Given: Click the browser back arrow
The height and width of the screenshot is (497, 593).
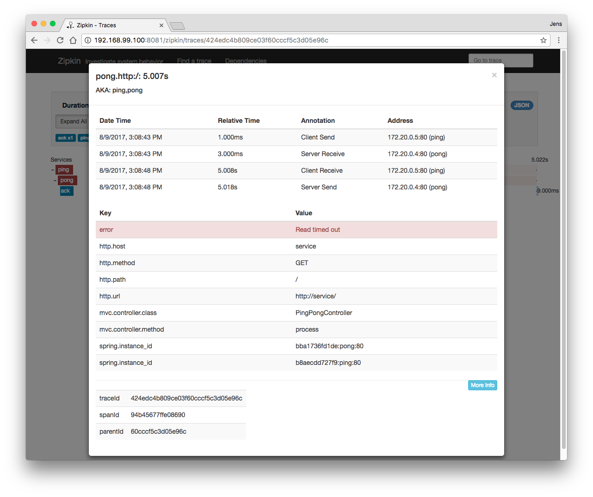Looking at the screenshot, I should point(34,40).
